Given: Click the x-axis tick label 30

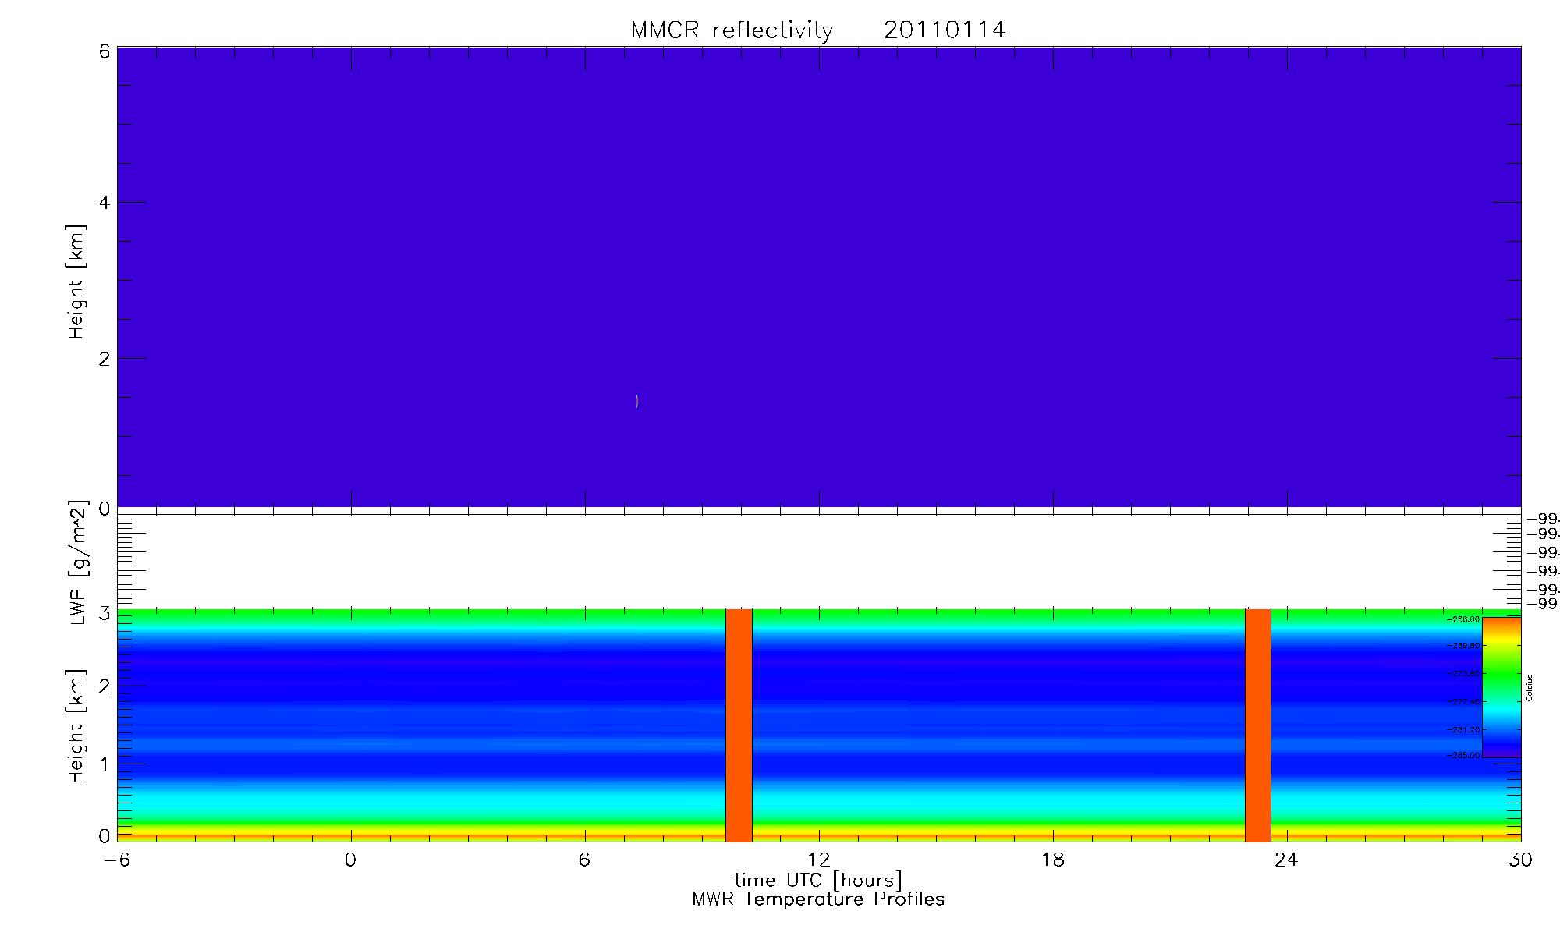Looking at the screenshot, I should 1520,860.
